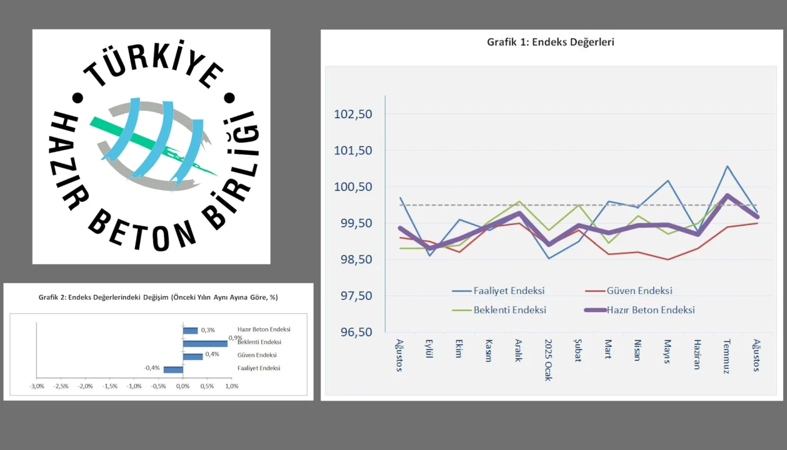Click the 102,50 value on the y-axis
787x450 pixels.
pyautogui.click(x=353, y=114)
